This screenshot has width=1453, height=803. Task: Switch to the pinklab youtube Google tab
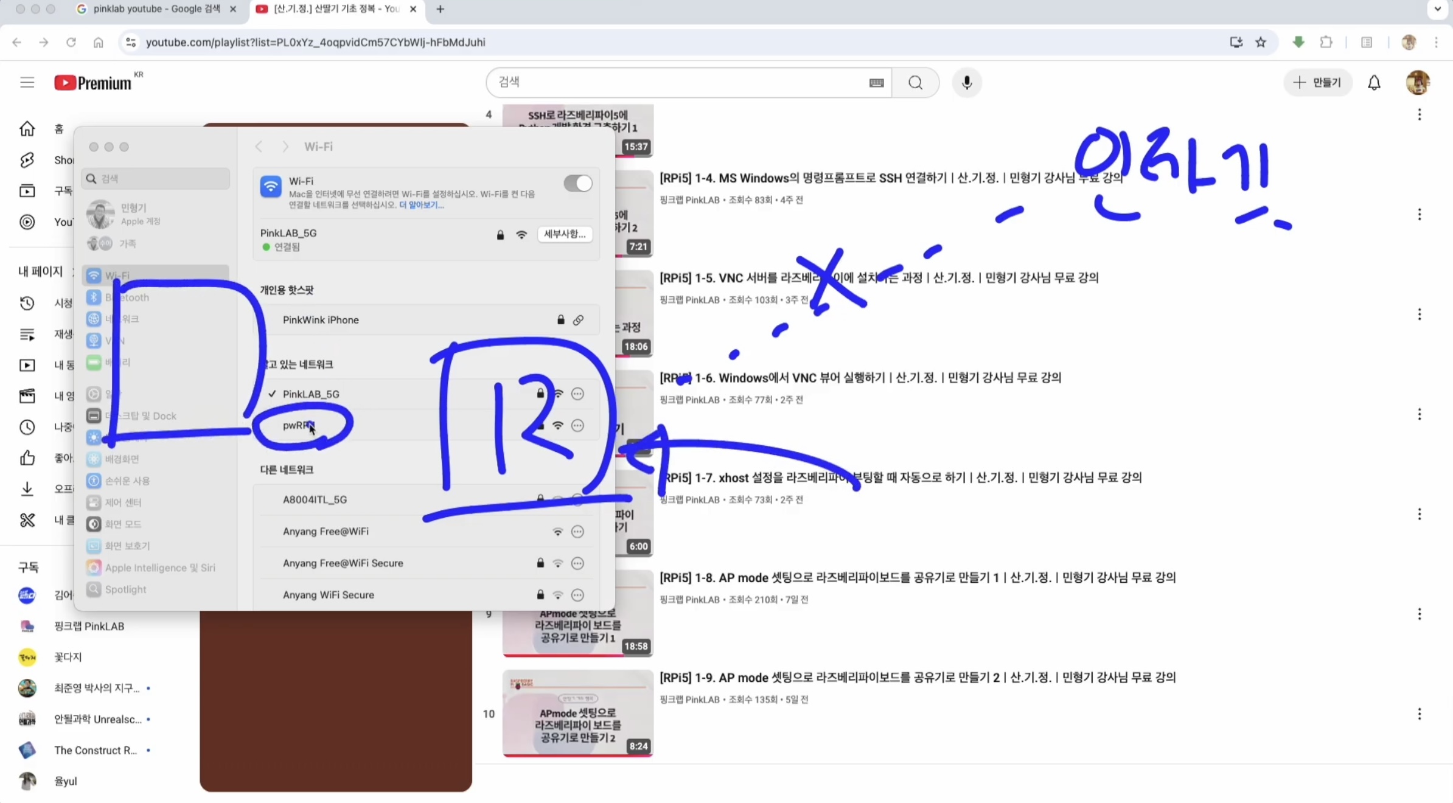(x=156, y=9)
